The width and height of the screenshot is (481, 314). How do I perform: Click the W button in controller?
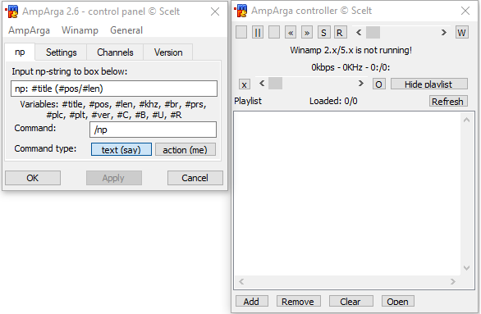pos(461,33)
